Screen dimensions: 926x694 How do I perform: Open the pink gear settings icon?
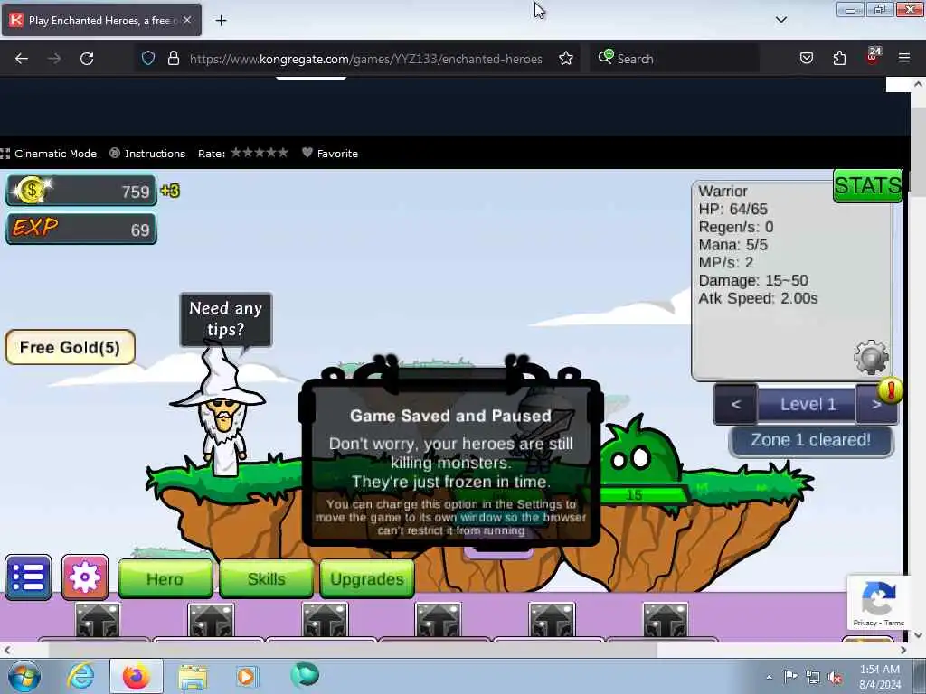[84, 577]
